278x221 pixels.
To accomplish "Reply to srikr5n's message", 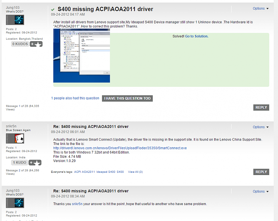I will [x=261, y=172].
